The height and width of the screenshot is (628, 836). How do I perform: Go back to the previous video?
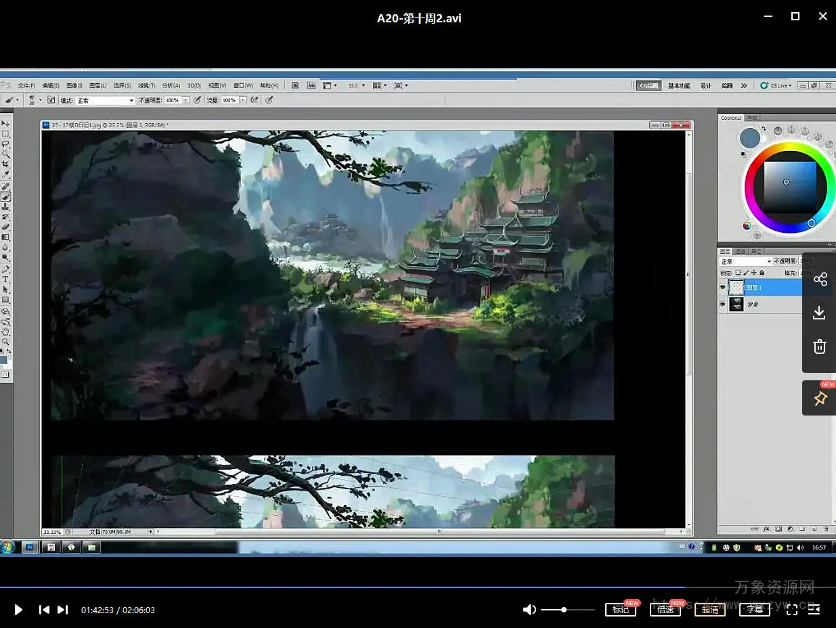tap(44, 610)
